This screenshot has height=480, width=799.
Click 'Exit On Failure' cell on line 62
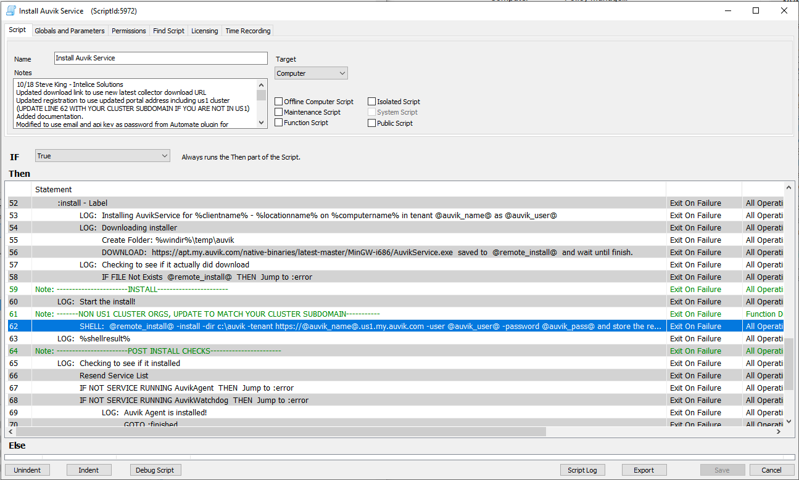(704, 326)
